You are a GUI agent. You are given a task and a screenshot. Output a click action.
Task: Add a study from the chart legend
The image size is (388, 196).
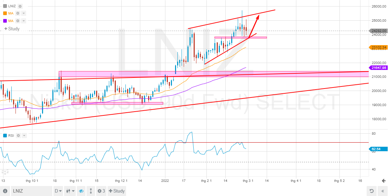coord(12,29)
